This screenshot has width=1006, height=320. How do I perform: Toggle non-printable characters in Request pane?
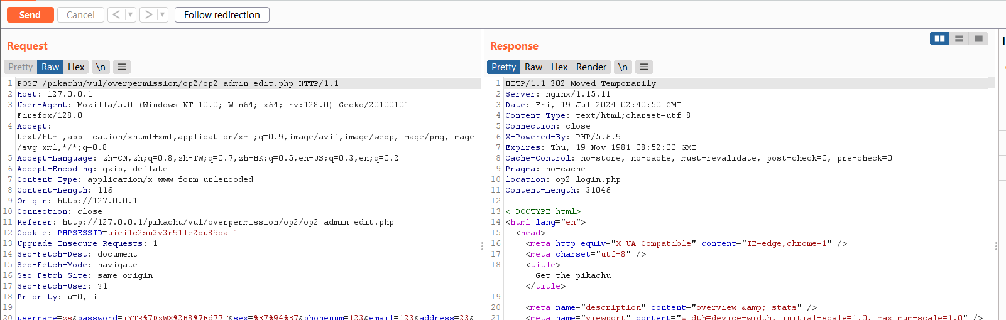tap(101, 67)
